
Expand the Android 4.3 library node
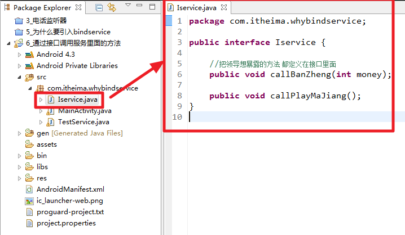tap(19, 55)
